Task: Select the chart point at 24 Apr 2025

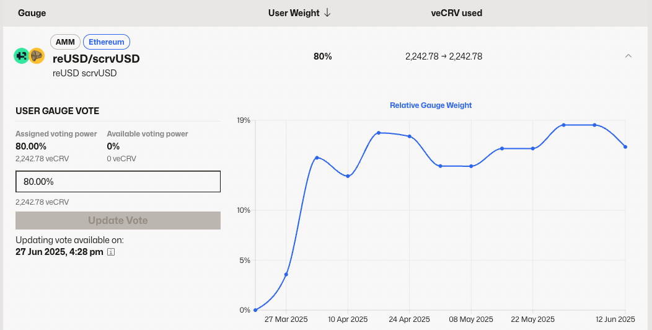Action: 409,136
